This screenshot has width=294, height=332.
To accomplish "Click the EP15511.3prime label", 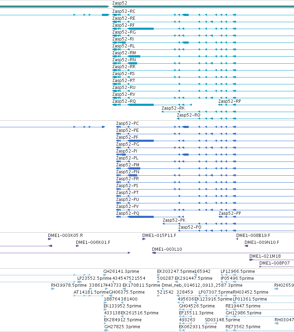I will 196,313.
